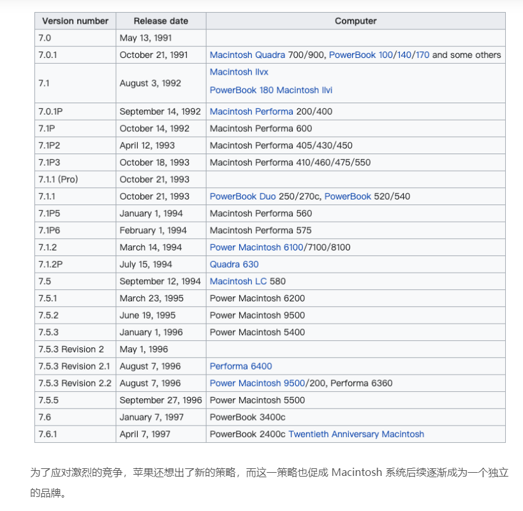
Task: Select the text Power Macintosh 5400
Action: [257, 333]
